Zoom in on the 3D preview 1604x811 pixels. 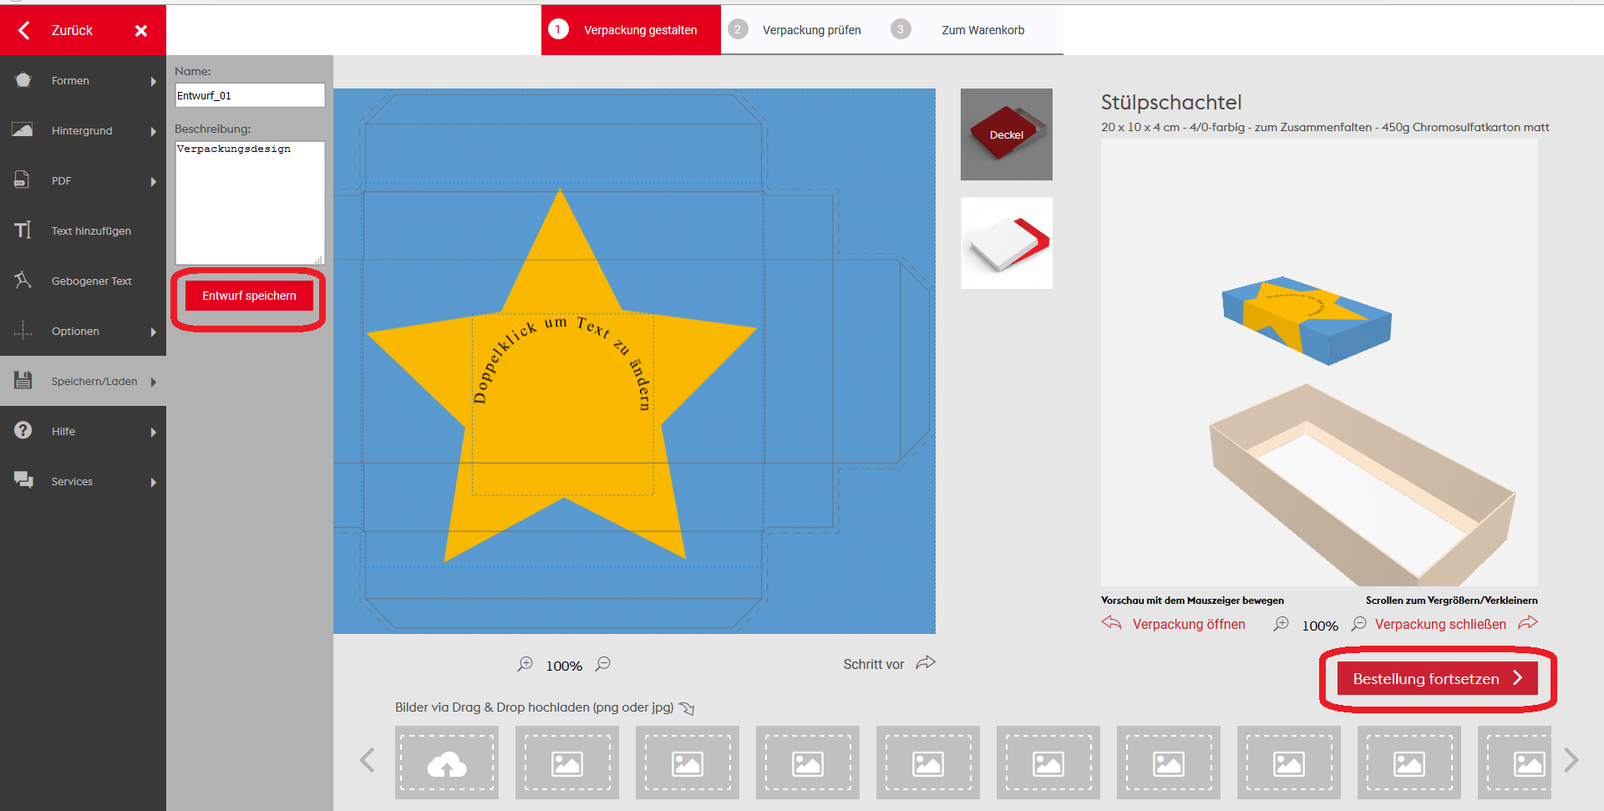point(1281,625)
